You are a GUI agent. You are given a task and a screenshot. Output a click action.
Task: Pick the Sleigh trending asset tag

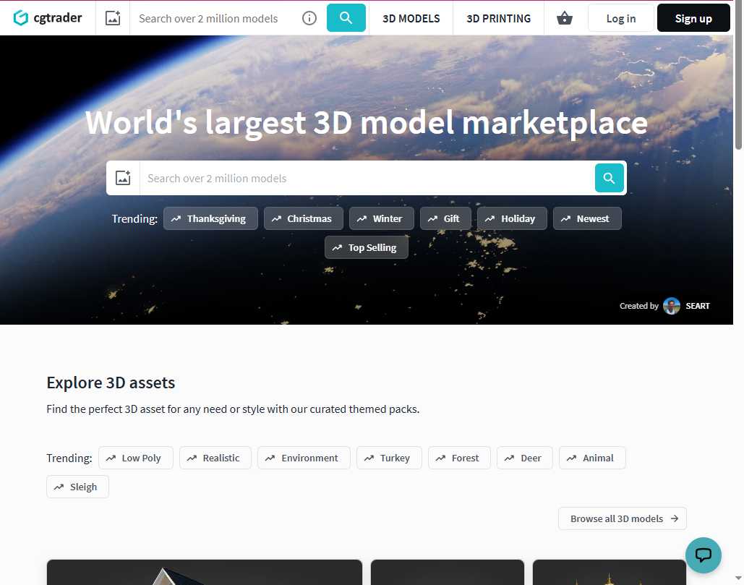(77, 487)
